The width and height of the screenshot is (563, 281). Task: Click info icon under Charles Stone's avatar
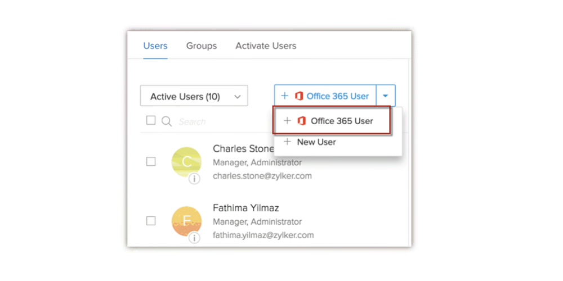(194, 179)
